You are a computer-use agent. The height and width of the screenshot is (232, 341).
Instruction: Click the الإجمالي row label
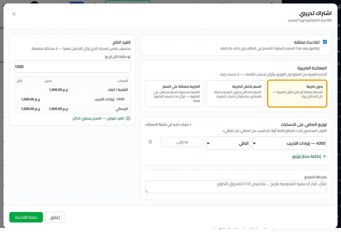coord(121,109)
